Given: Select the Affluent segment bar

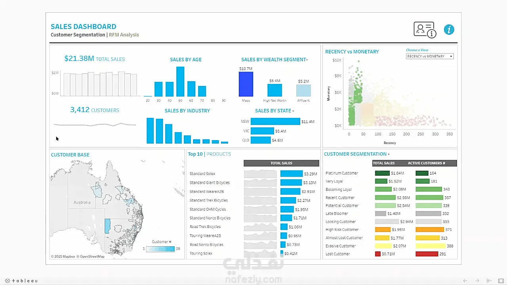Looking at the screenshot, I should click(x=303, y=91).
